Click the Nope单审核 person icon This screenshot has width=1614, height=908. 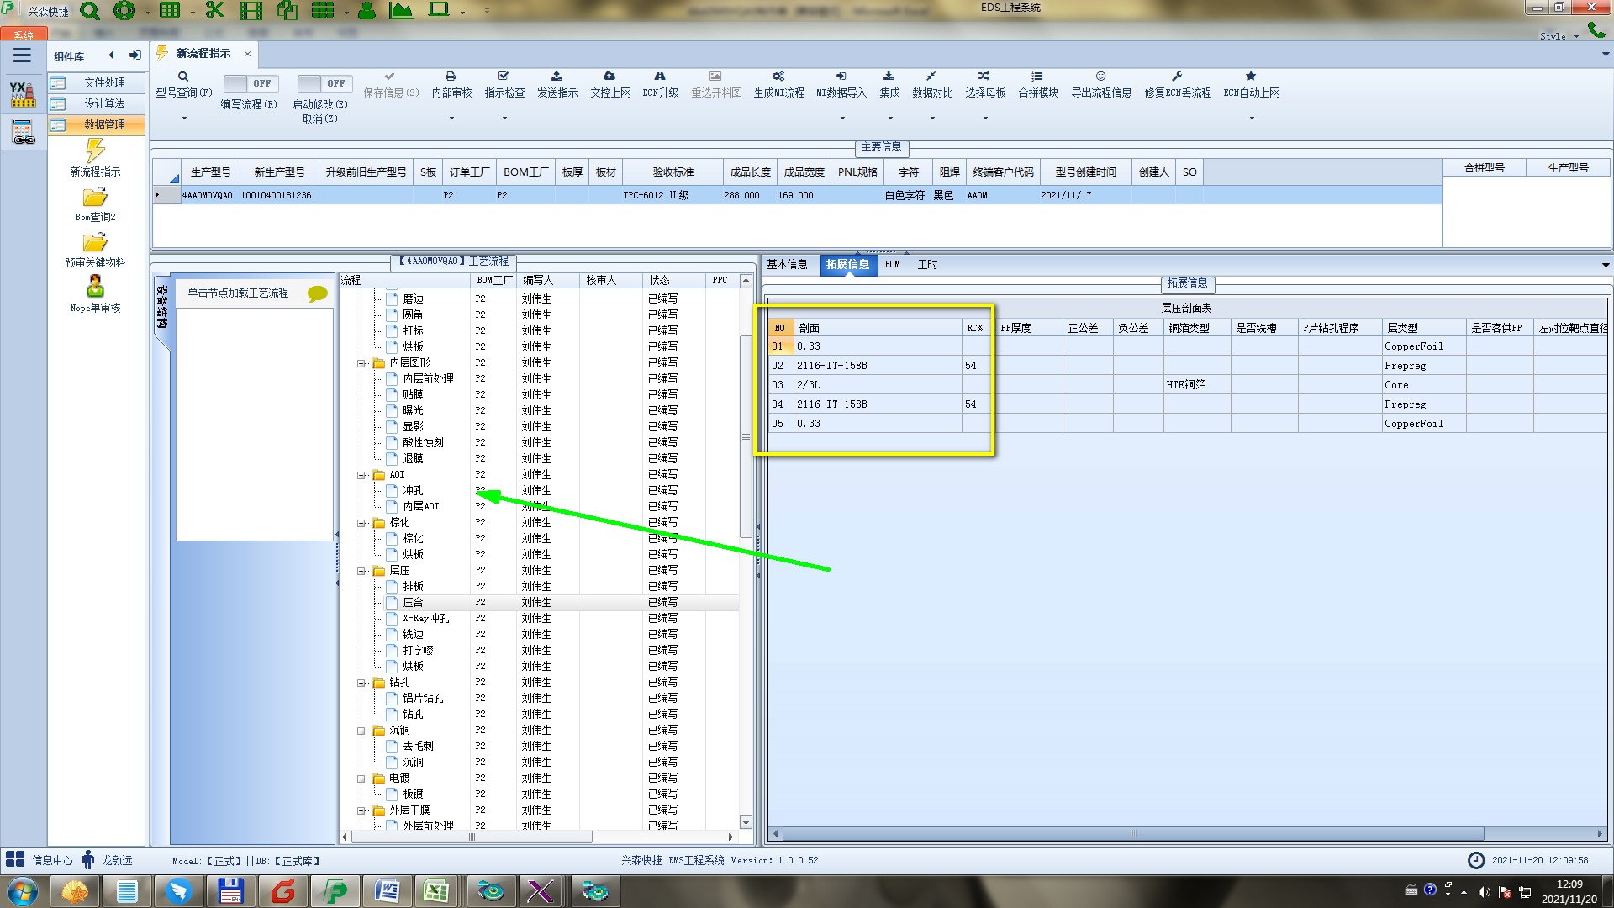click(95, 287)
